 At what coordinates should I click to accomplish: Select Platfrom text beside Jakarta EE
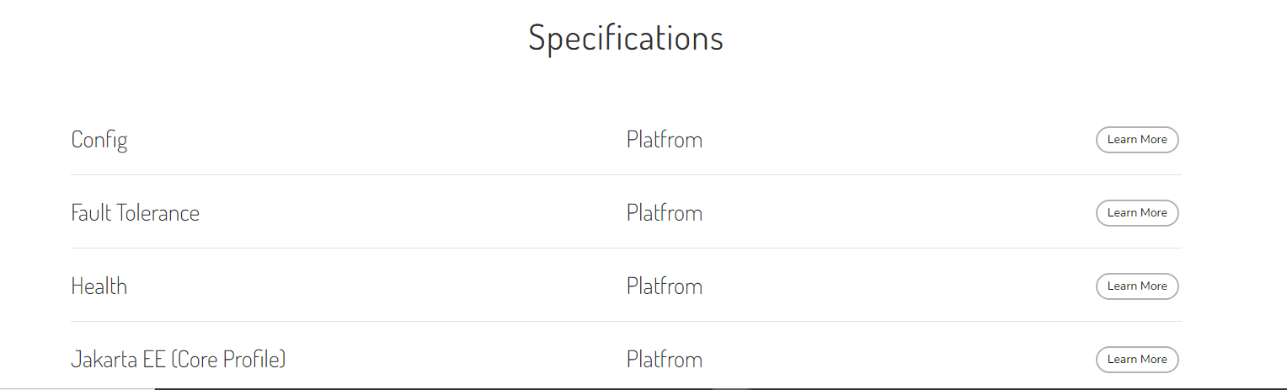point(664,360)
